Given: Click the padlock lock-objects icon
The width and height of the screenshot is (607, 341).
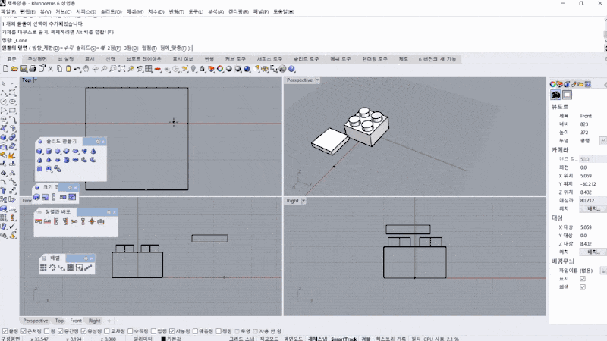Looking at the screenshot, I should pyautogui.click(x=202, y=68).
